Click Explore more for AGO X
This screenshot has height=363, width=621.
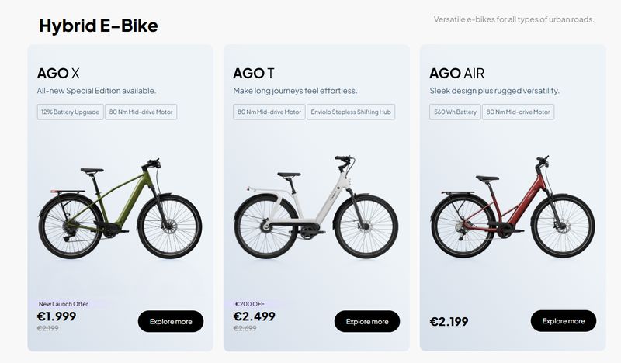[171, 321]
